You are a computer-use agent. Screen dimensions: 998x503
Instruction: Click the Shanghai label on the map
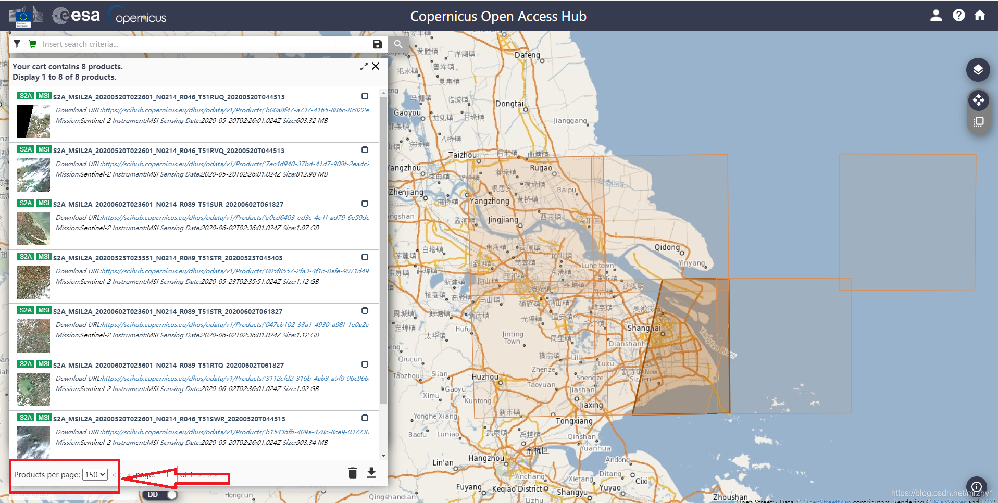(x=644, y=328)
